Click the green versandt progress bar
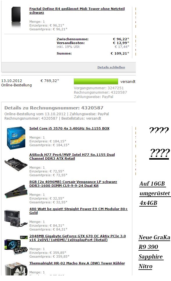The image size is (171, 281). (x=96, y=81)
